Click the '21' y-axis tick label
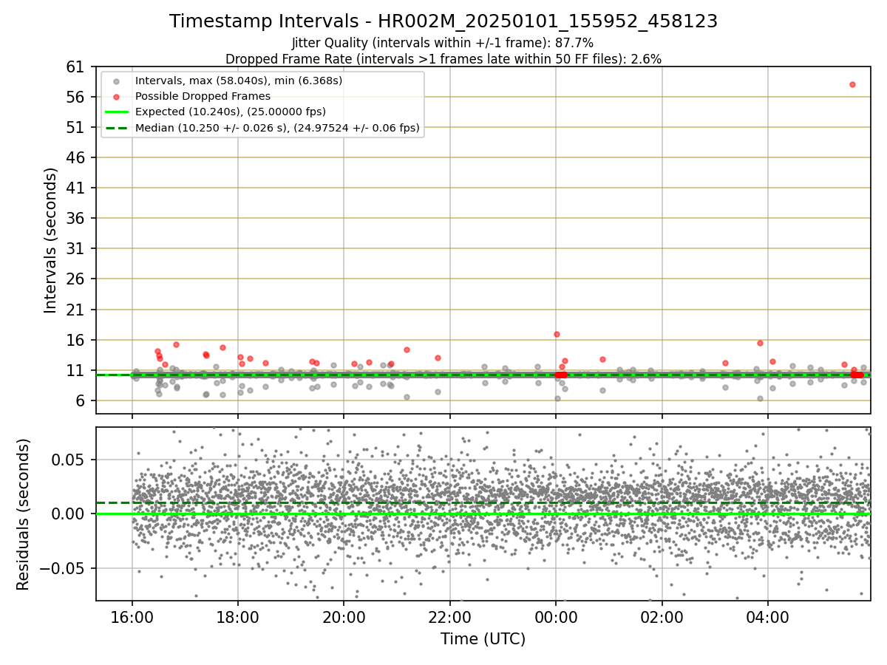The width and height of the screenshot is (887, 665). tap(77, 310)
